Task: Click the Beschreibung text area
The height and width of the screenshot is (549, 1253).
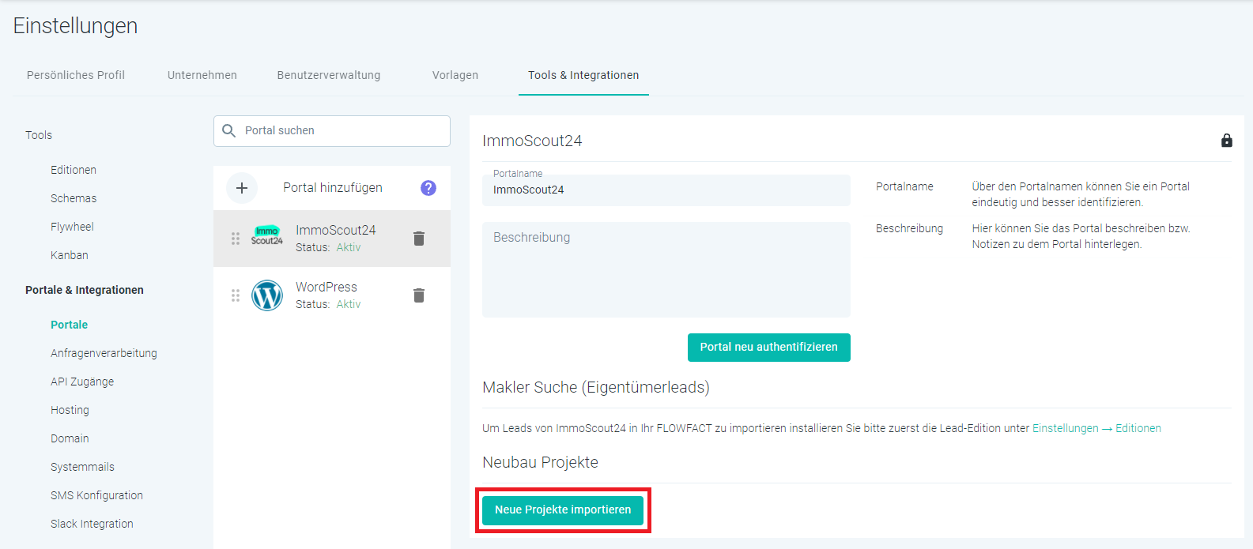Action: (x=666, y=269)
